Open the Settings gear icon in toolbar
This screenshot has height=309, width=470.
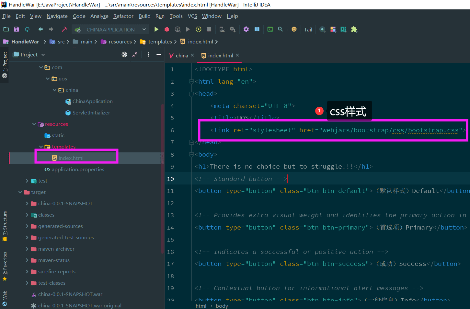tap(246, 29)
